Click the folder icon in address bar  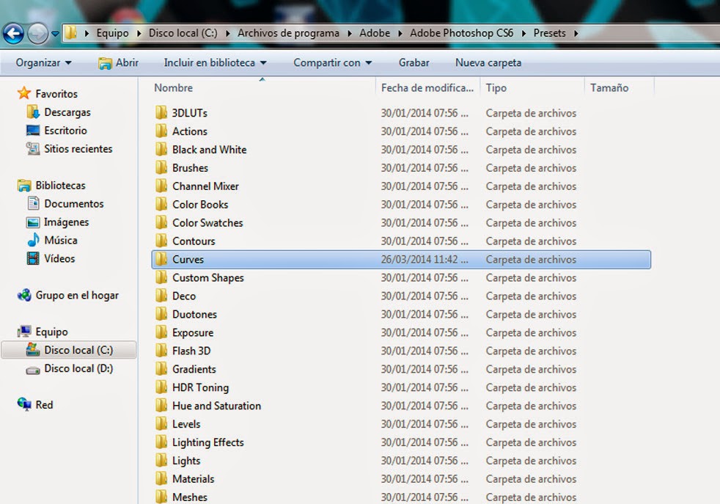tap(70, 32)
